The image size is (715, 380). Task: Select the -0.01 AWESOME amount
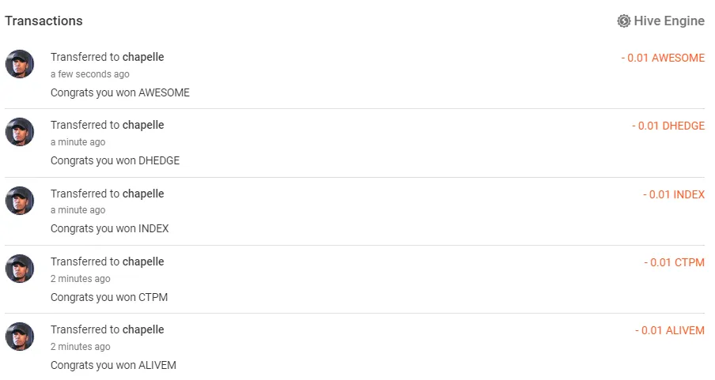tap(663, 58)
